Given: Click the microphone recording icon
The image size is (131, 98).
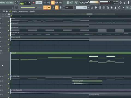Looking at the screenshot, I should tap(129, 3).
